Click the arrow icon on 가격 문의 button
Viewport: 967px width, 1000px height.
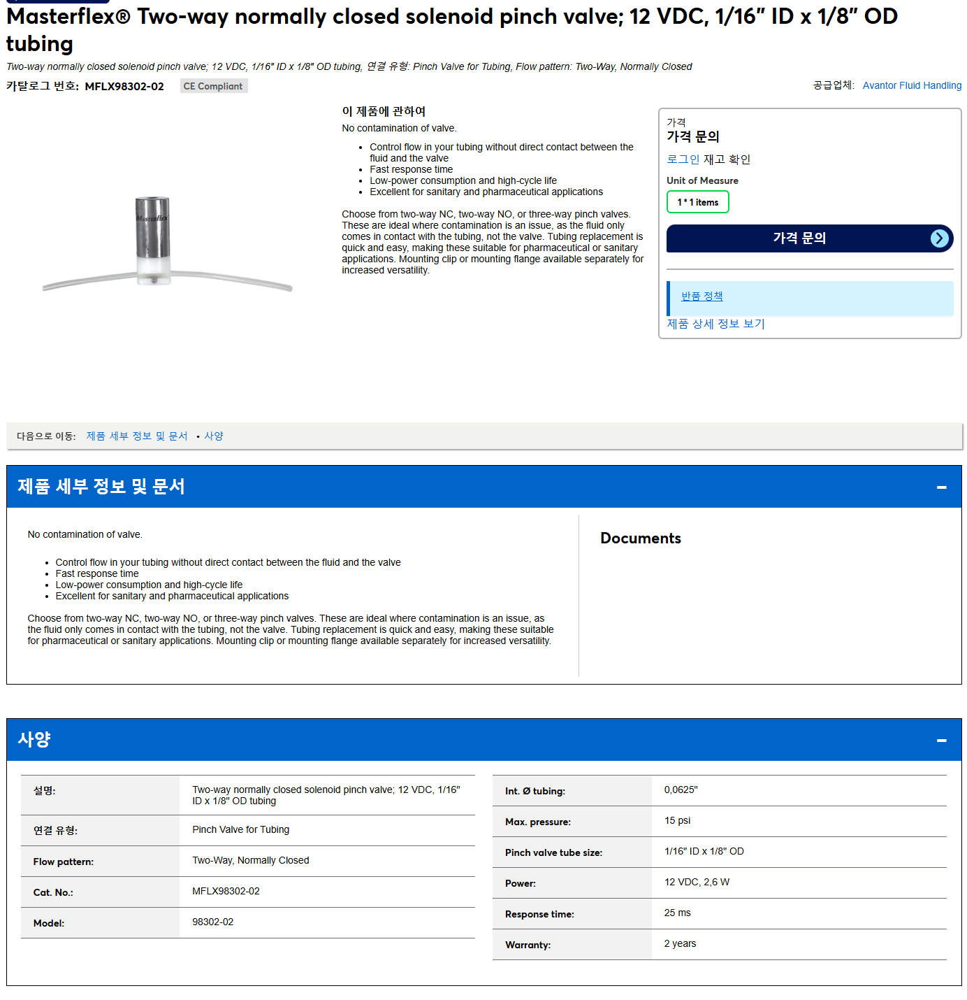point(940,238)
